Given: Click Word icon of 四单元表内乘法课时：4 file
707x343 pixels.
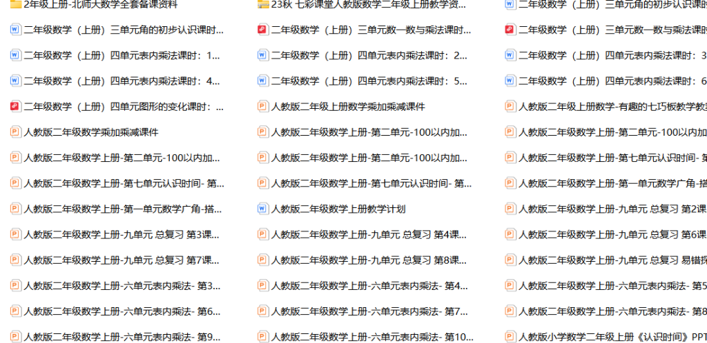Looking at the screenshot, I should click(15, 81).
